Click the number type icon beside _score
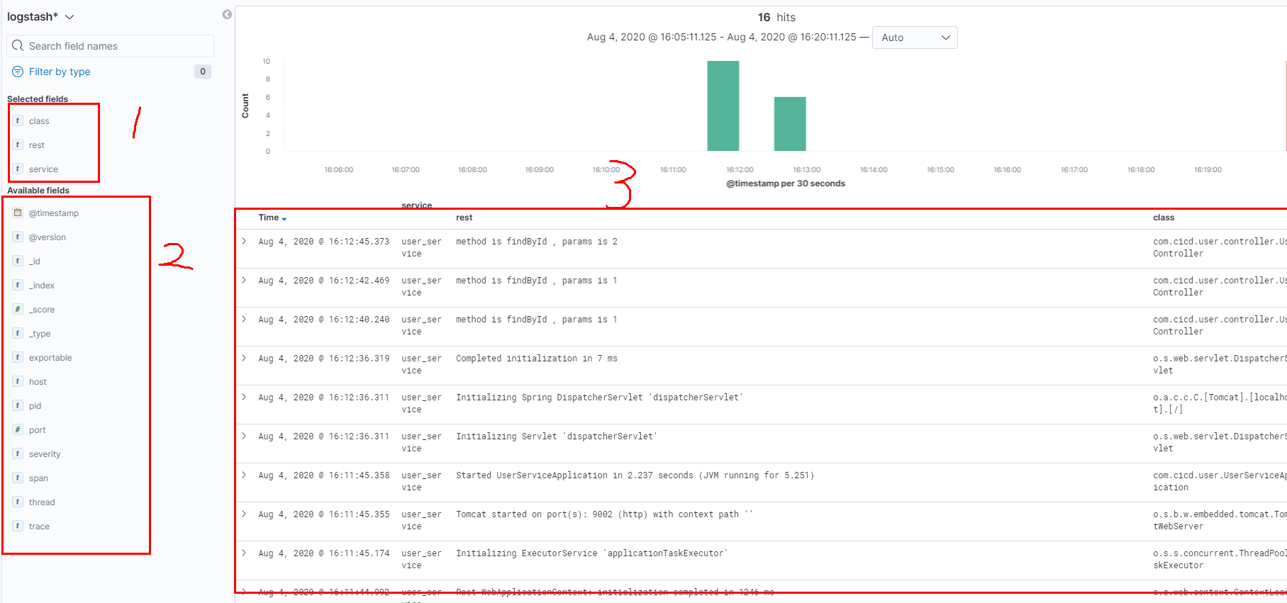Viewport: 1287px width, 603px height. coord(18,309)
